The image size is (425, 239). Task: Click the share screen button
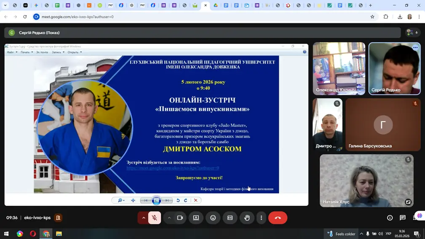click(x=196, y=218)
